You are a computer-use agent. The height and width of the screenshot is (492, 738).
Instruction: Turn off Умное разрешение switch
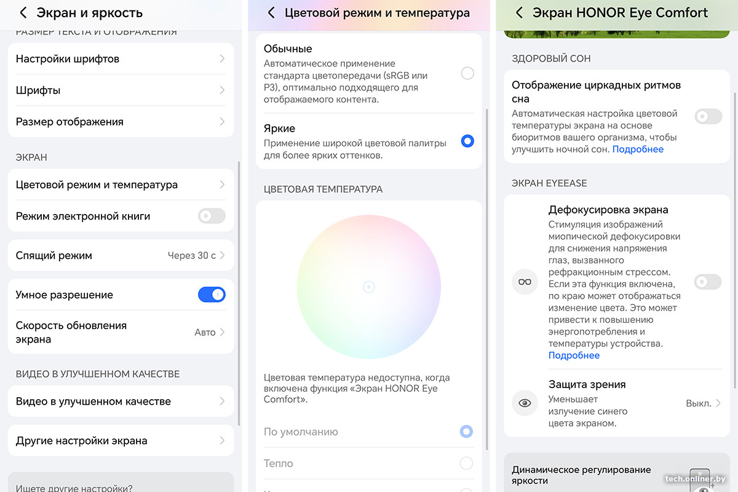[212, 295]
